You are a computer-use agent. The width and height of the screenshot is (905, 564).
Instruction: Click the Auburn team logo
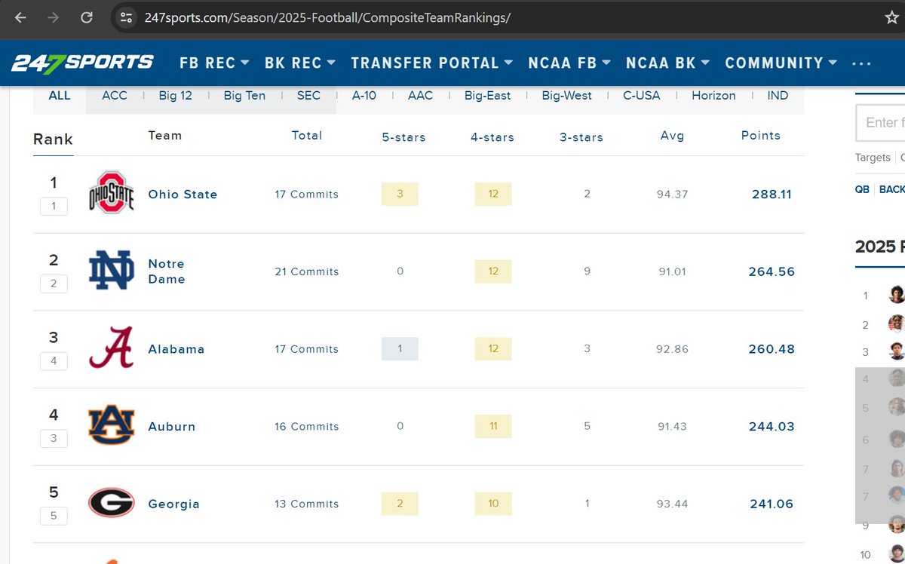click(112, 425)
